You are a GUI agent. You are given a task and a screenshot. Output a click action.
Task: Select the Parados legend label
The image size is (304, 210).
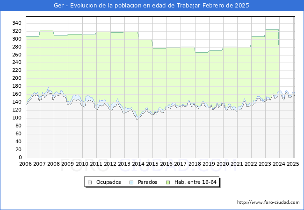pos(147,182)
